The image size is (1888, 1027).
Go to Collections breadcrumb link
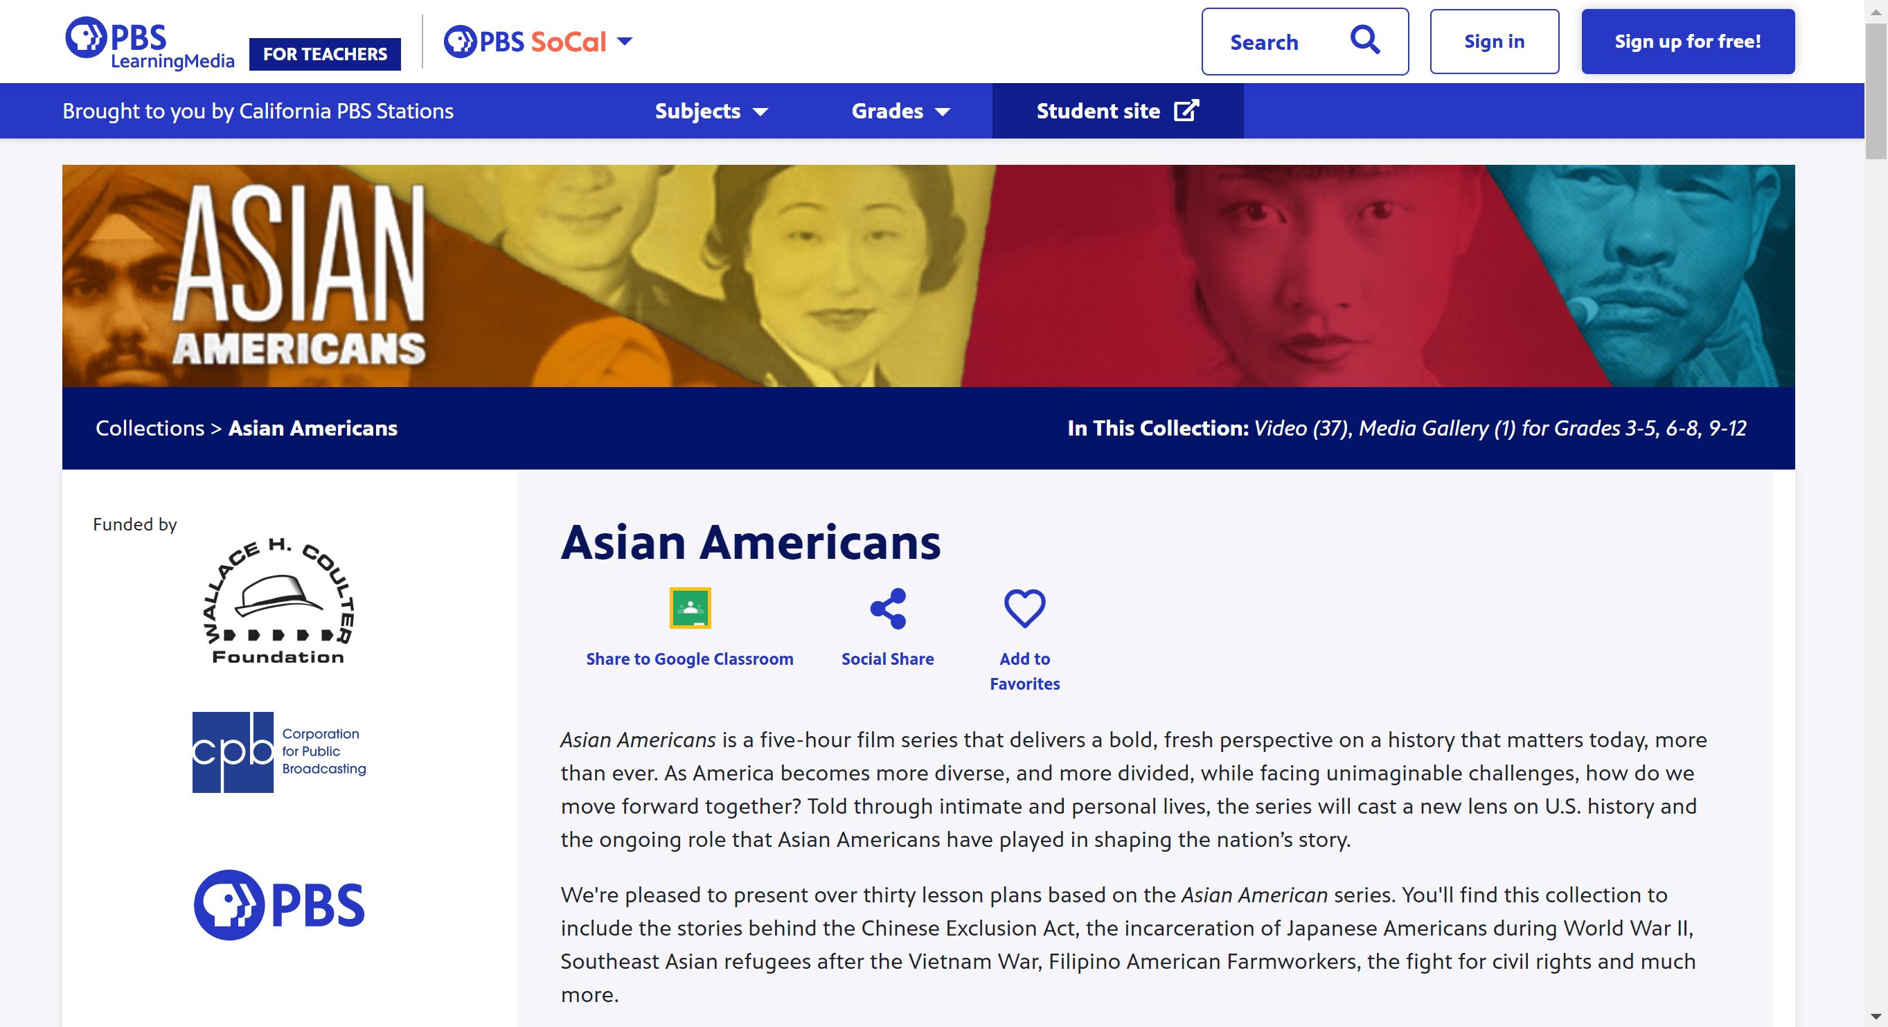tap(150, 428)
